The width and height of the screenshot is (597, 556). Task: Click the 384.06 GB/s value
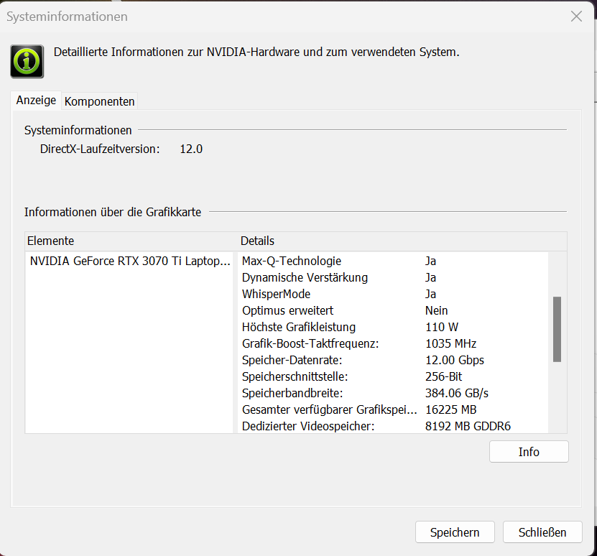[x=457, y=393]
